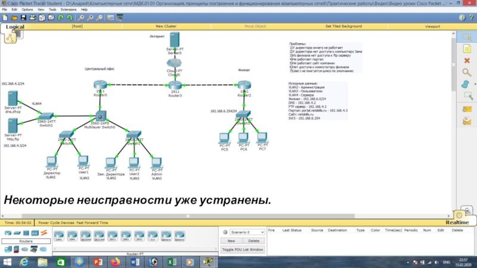The image size is (477, 268).
Task: Select the Resize Shape tool
Action: tap(468, 96)
